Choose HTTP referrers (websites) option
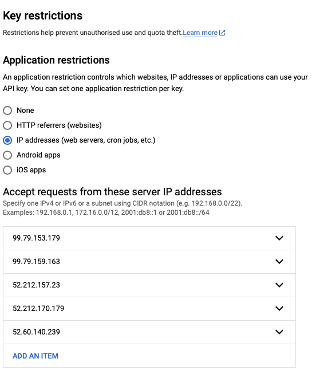 coord(7,125)
